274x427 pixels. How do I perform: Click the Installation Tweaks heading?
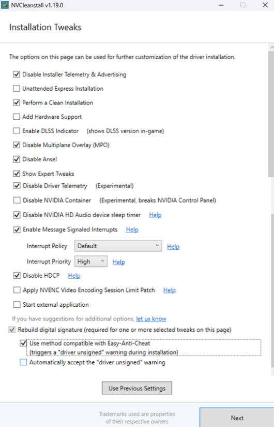[x=45, y=27]
